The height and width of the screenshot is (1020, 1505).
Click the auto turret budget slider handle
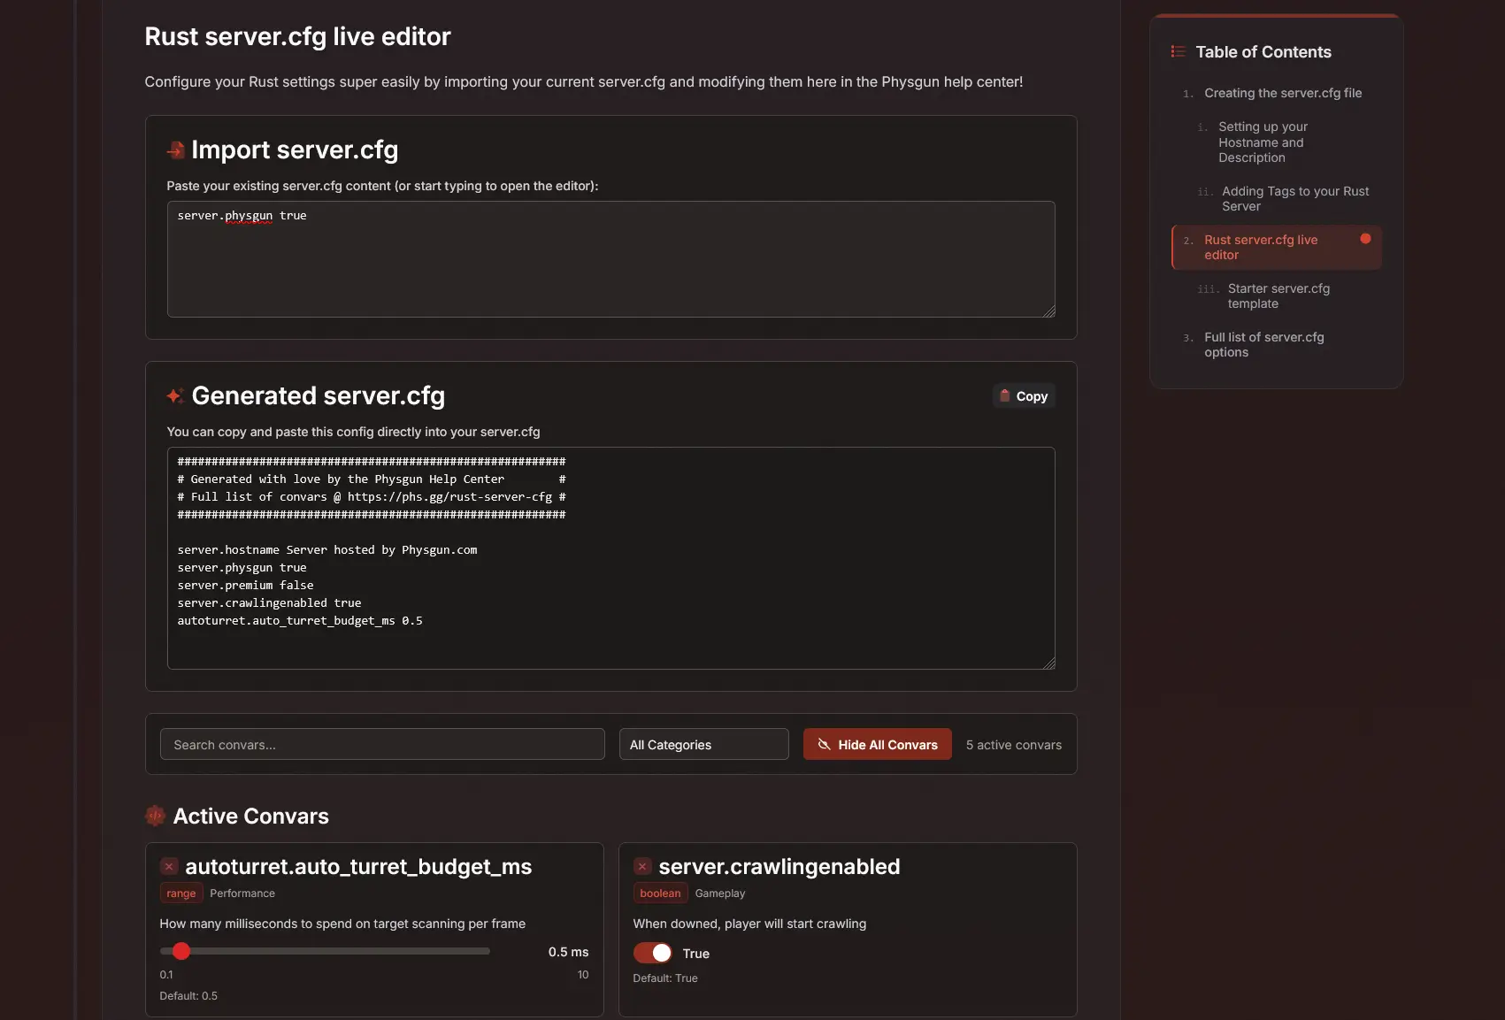(182, 950)
